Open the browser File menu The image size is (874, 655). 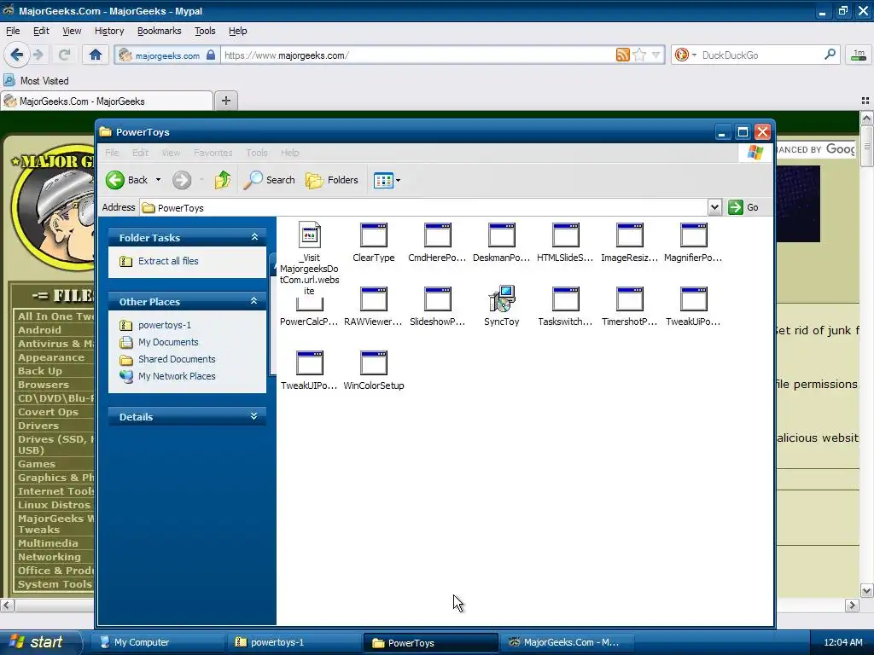(13, 31)
